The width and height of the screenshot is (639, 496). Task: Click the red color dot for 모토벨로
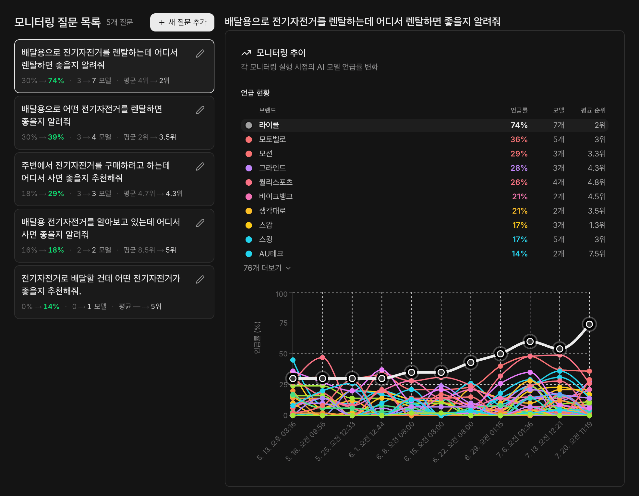[249, 140]
